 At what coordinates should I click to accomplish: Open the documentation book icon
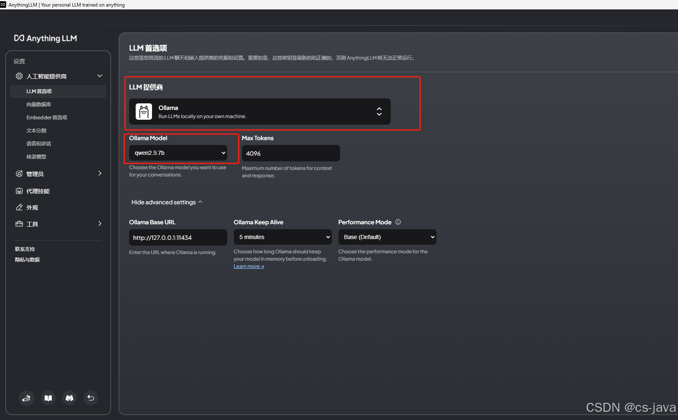coord(48,398)
